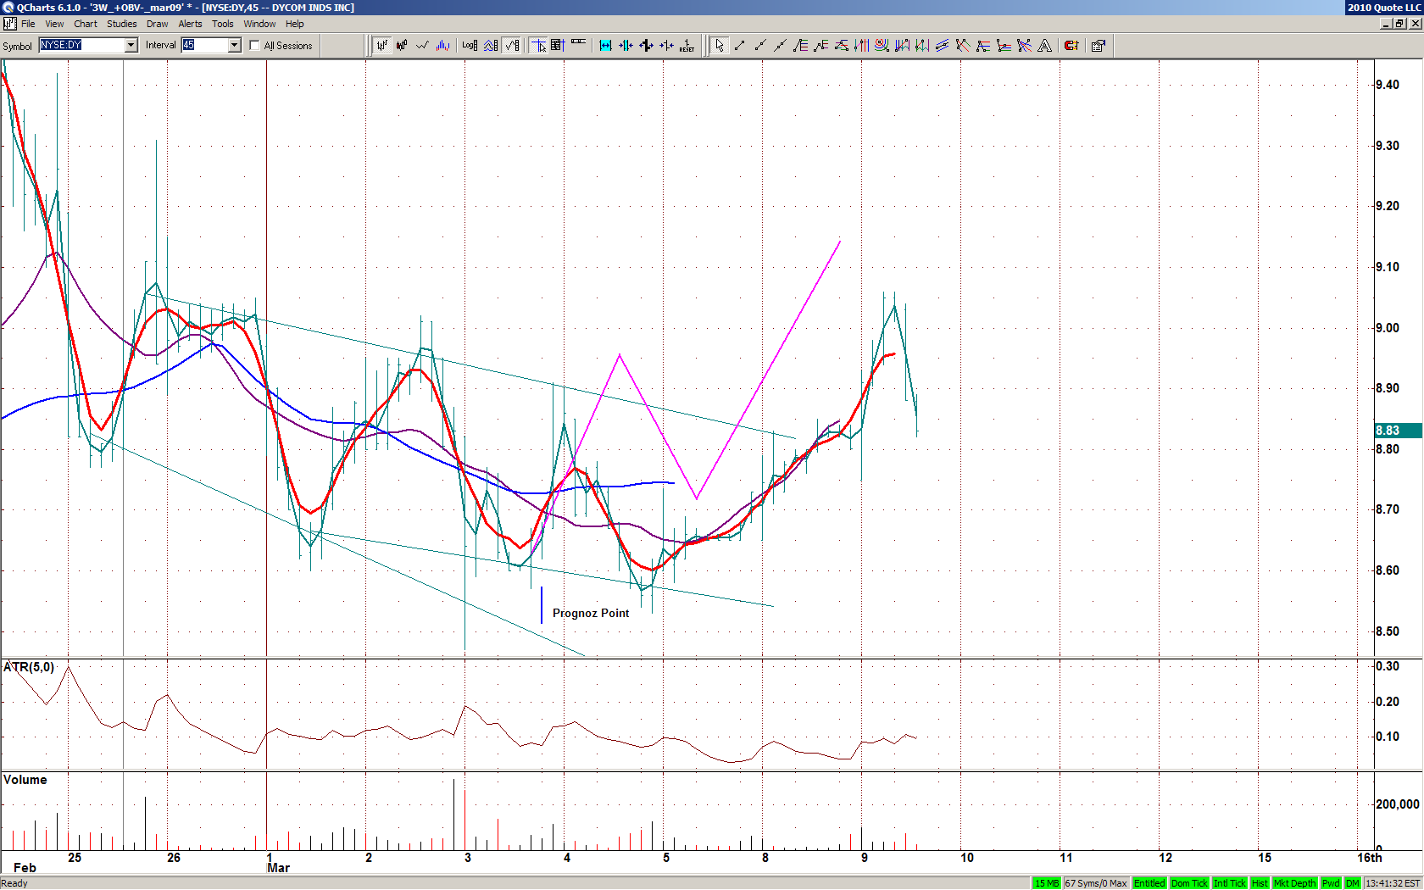This screenshot has width=1424, height=890.
Task: Click the Log scale toolbar icon
Action: [x=470, y=46]
